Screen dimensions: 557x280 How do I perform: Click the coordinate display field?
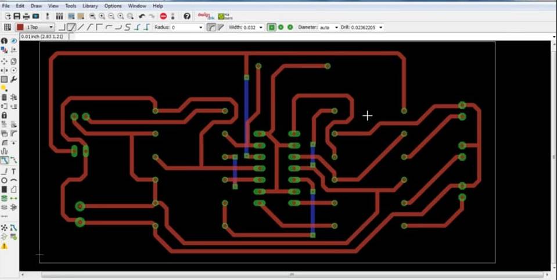click(44, 37)
